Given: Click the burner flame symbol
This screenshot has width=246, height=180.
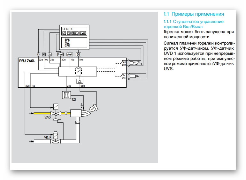Looking at the screenshot, I should [86, 113].
